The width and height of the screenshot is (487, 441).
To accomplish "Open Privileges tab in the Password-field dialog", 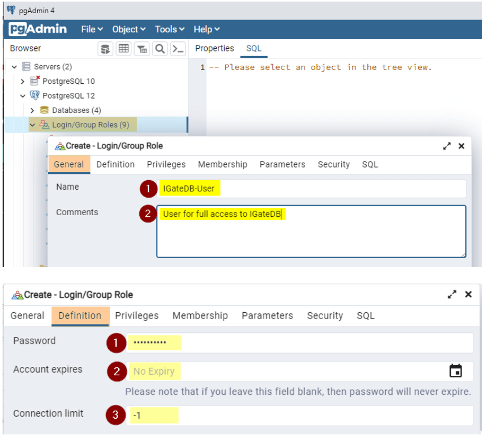I will 137,315.
